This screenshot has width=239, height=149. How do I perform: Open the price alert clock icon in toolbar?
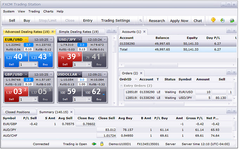tap(213, 20)
